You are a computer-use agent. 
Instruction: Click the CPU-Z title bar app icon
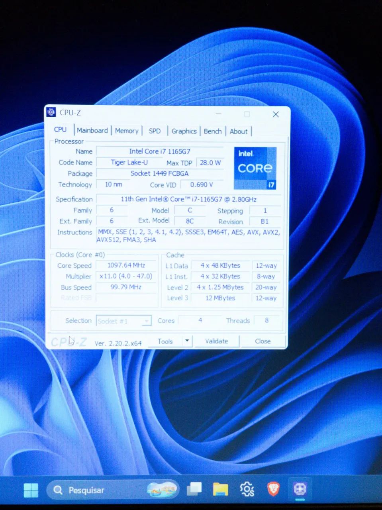point(51,112)
